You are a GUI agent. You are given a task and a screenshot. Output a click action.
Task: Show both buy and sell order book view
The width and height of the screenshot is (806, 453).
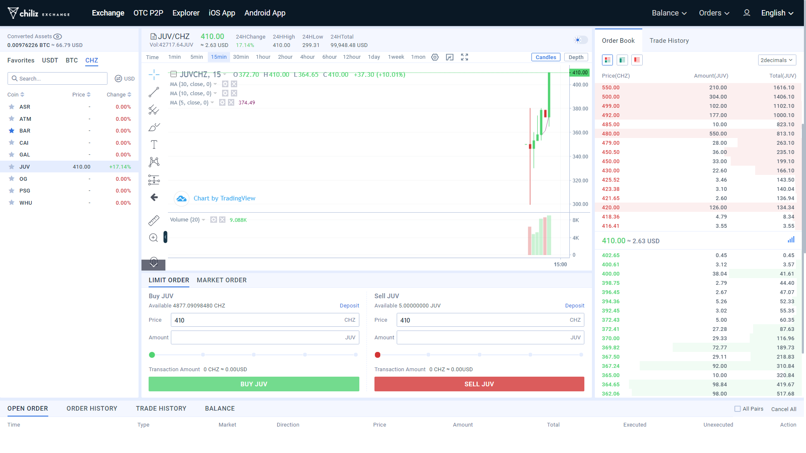point(607,60)
